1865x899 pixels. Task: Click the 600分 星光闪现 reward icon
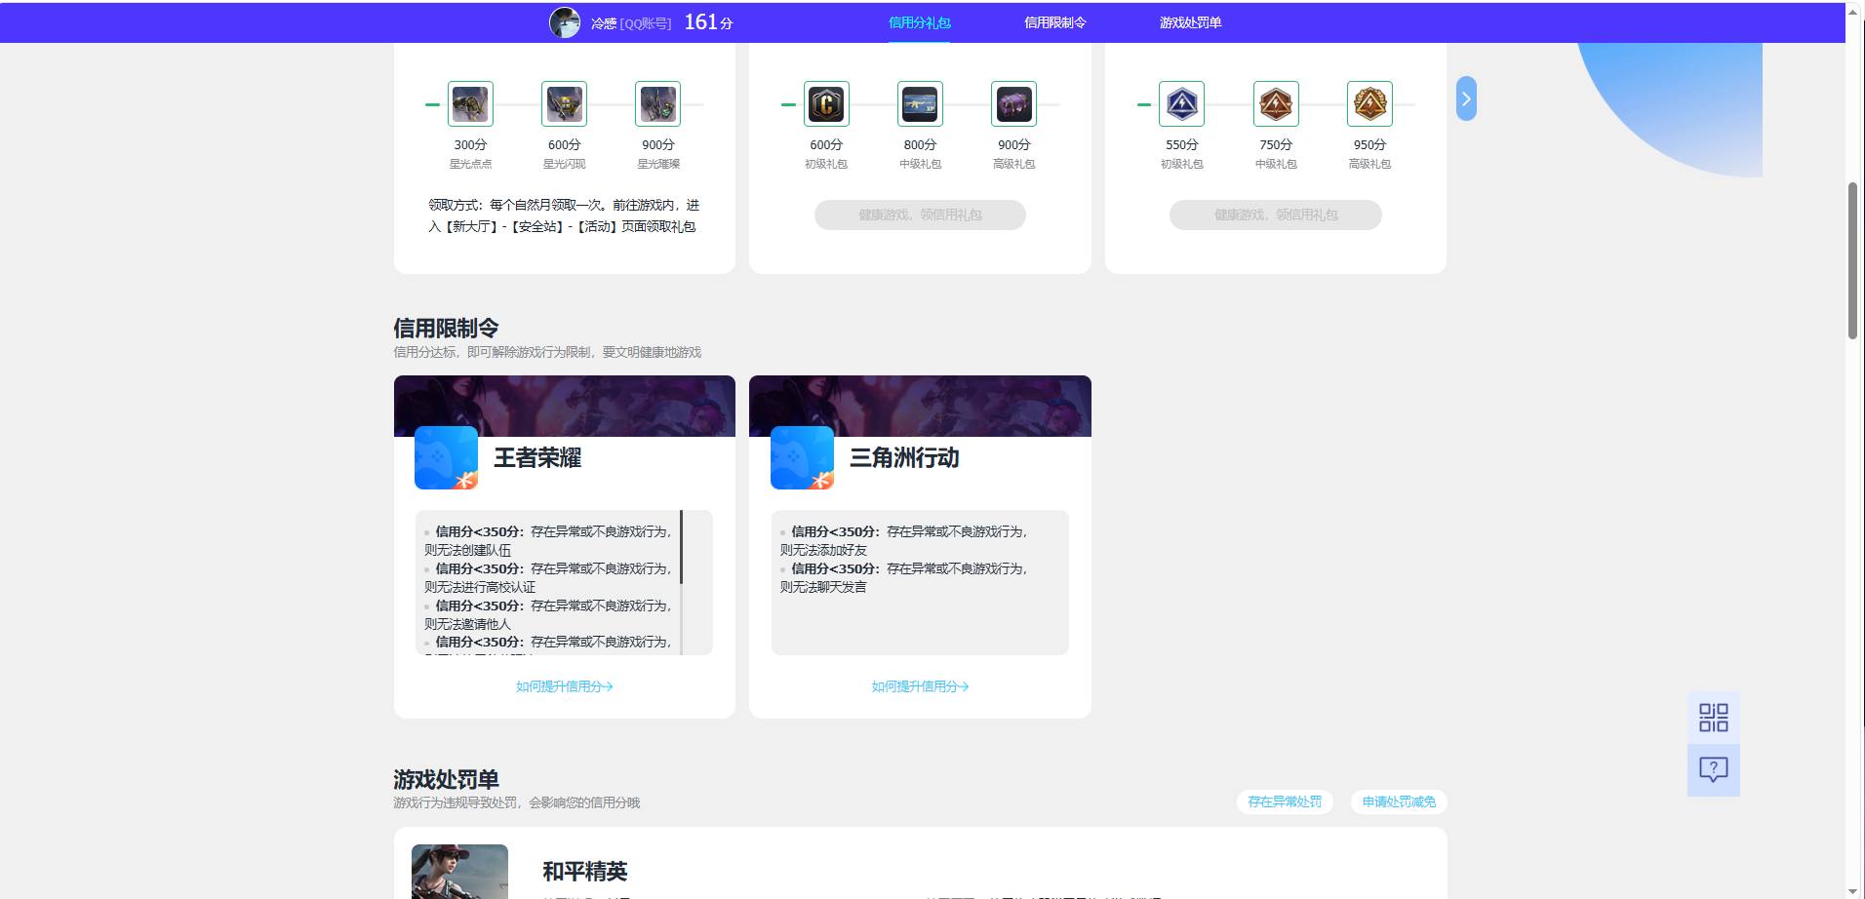564,104
